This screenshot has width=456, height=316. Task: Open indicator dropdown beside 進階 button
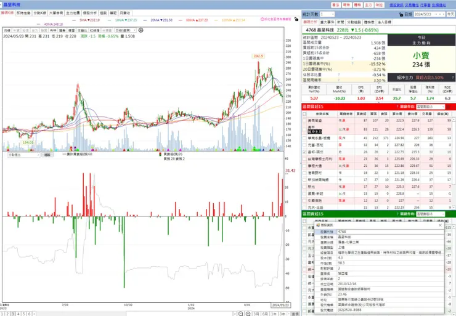click(24, 155)
